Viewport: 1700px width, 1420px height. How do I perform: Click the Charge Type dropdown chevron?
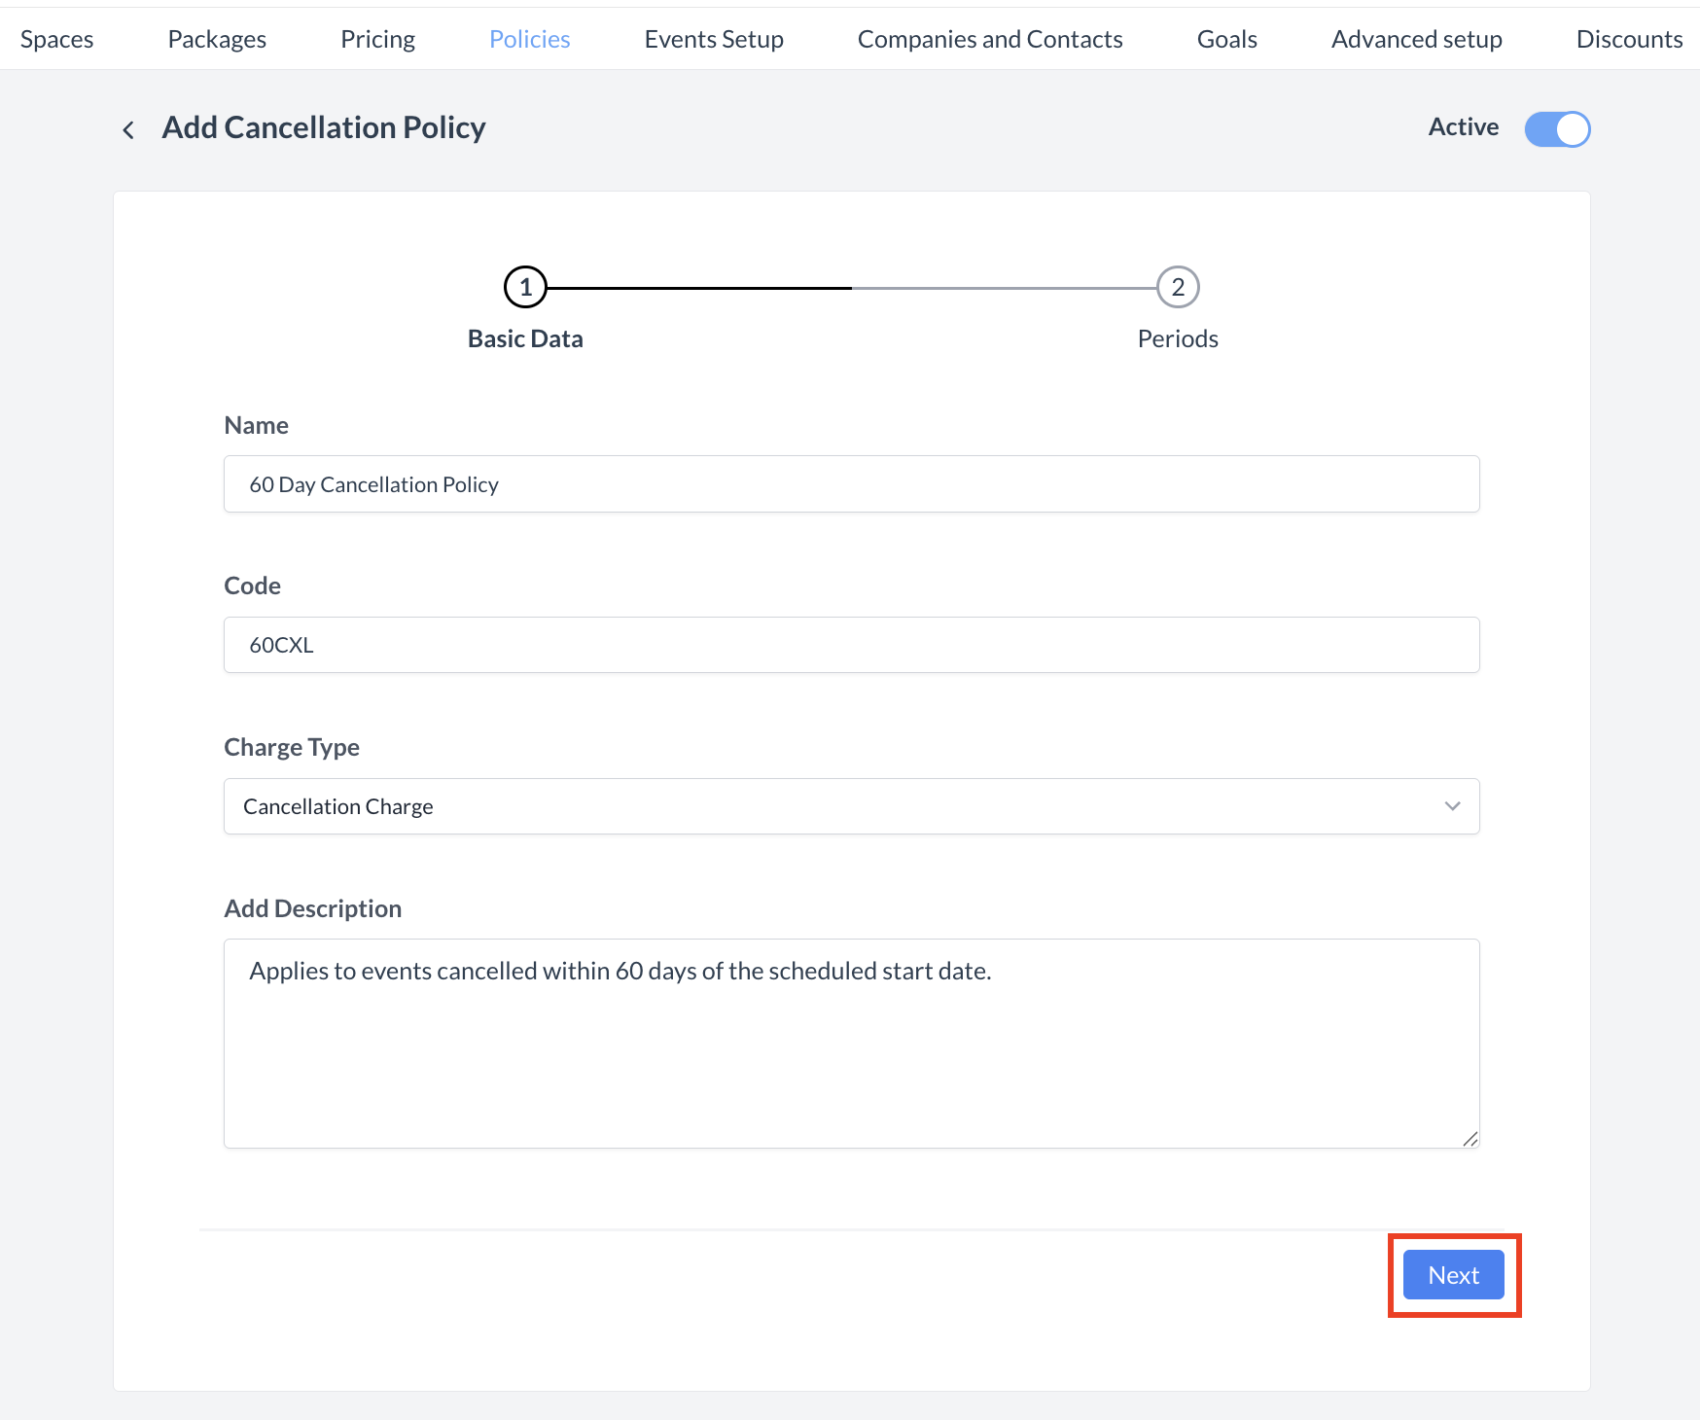click(x=1452, y=805)
